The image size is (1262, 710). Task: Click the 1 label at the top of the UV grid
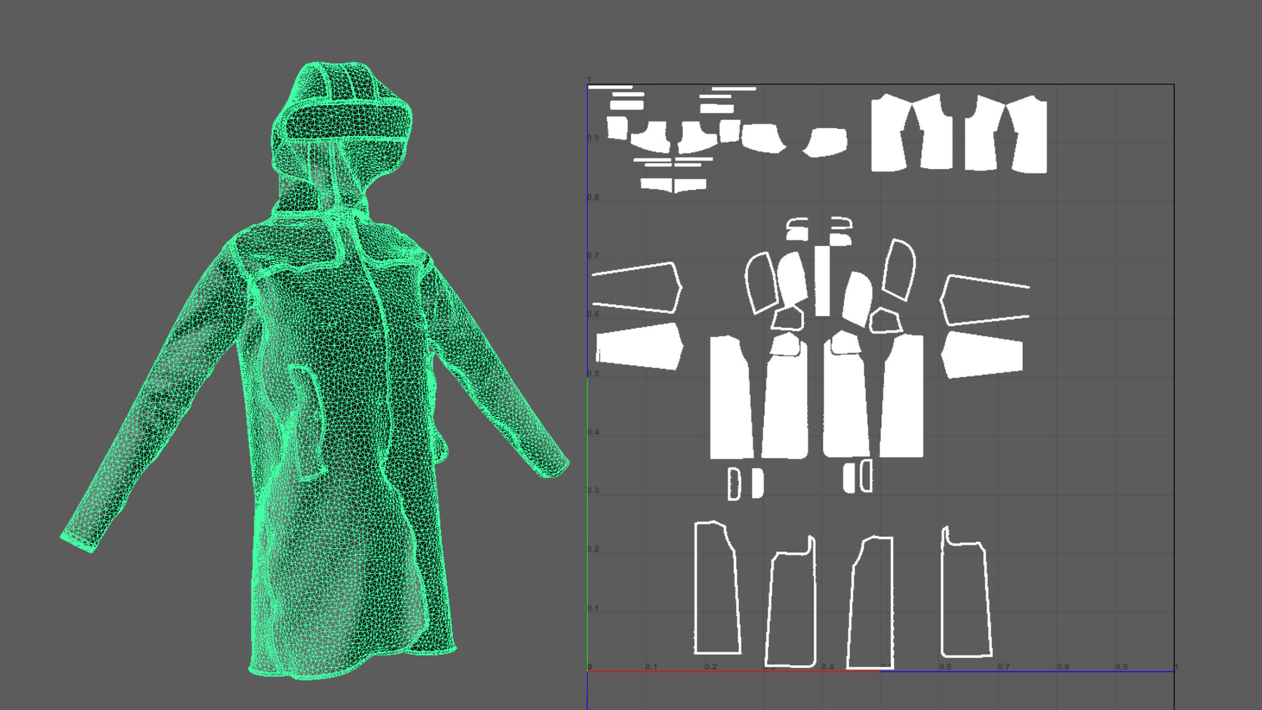pos(590,77)
